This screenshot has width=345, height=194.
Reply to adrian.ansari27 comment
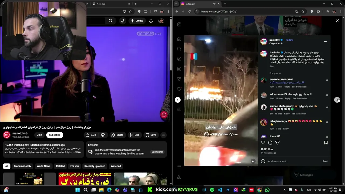click(x=288, y=99)
